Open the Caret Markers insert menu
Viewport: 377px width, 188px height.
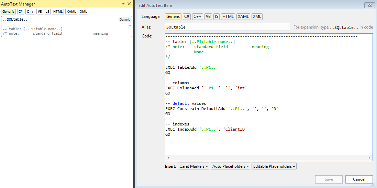pyautogui.click(x=193, y=166)
